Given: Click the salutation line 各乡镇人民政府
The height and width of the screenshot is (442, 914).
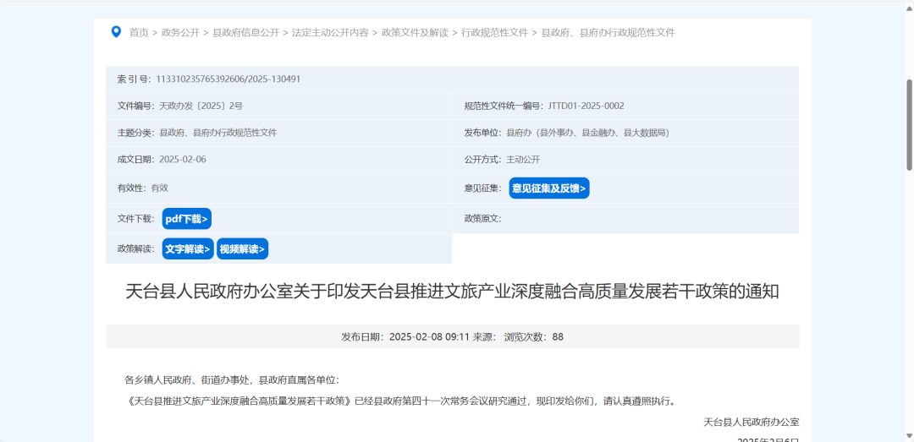Looking at the screenshot, I should tap(232, 380).
